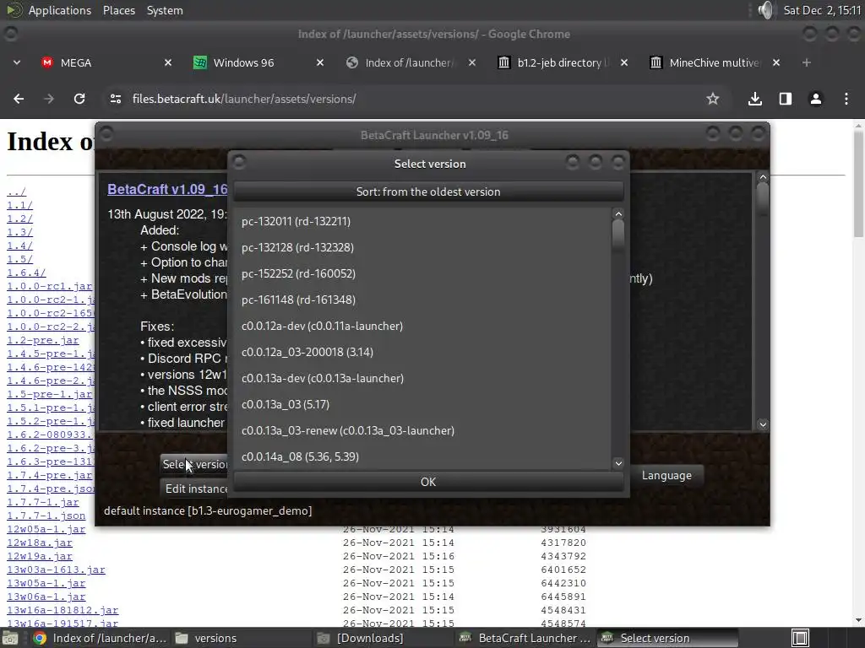Click the Sort: from the oldest version button
Viewport: 865px width, 648px height.
click(428, 192)
